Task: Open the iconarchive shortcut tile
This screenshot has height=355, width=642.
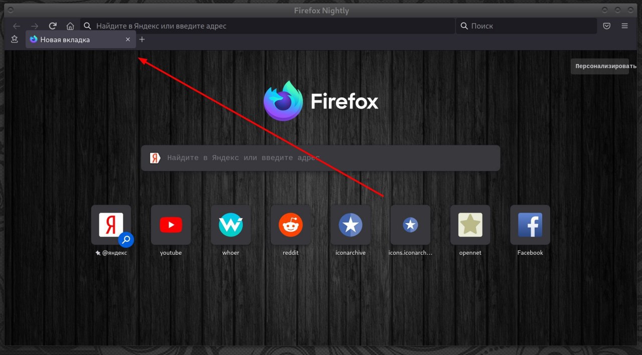Action: click(x=351, y=225)
